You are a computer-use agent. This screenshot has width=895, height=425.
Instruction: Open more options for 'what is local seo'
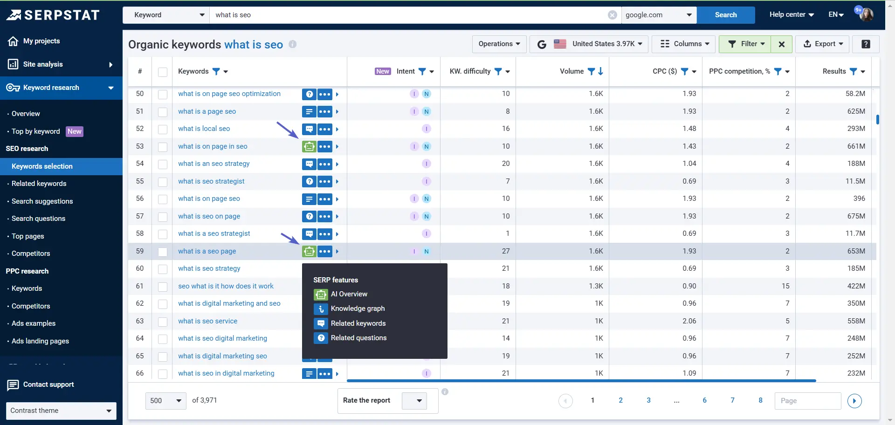coord(325,129)
